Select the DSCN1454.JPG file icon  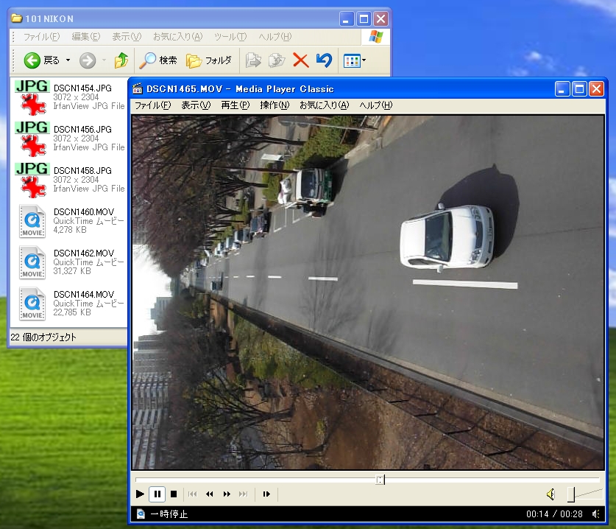tap(32, 97)
